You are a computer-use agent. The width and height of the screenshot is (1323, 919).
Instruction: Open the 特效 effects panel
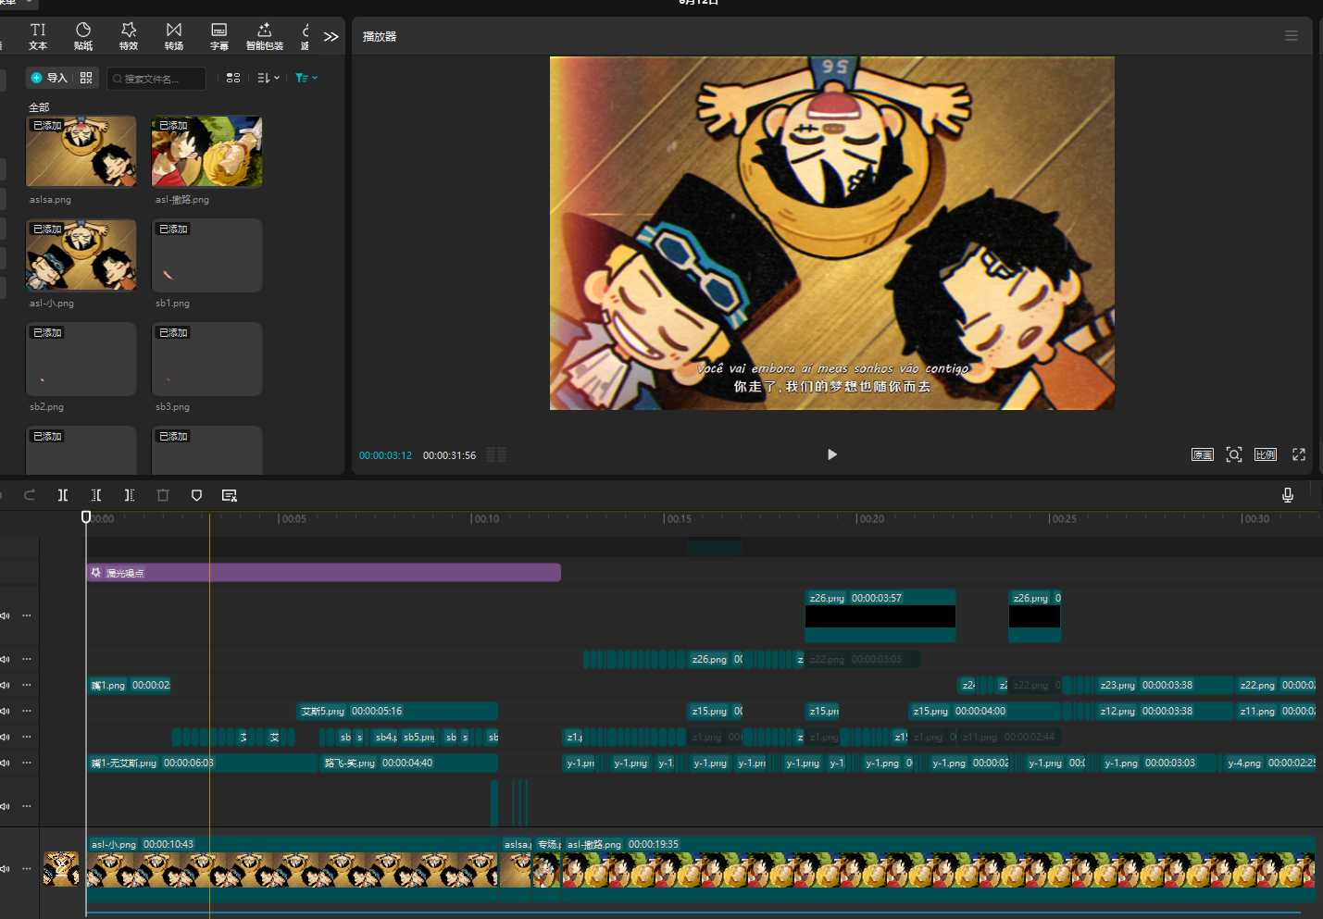129,36
